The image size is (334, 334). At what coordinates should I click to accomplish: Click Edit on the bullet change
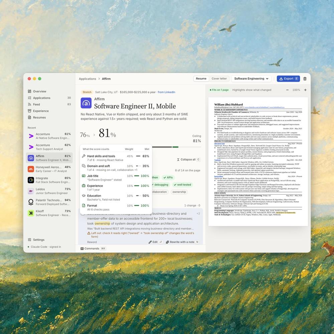click(x=155, y=242)
